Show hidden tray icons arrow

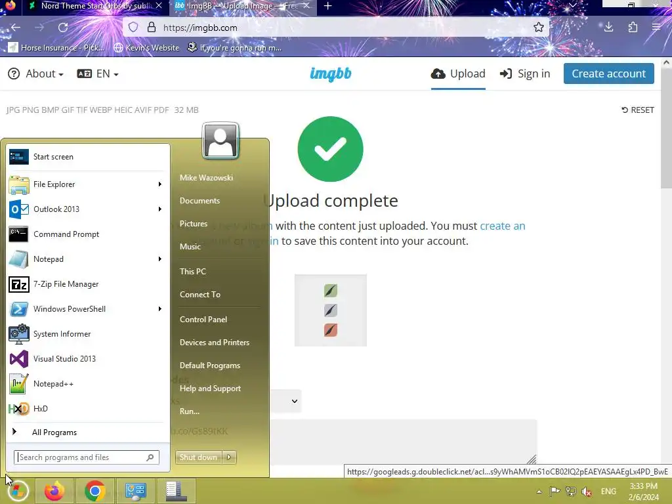click(x=539, y=492)
